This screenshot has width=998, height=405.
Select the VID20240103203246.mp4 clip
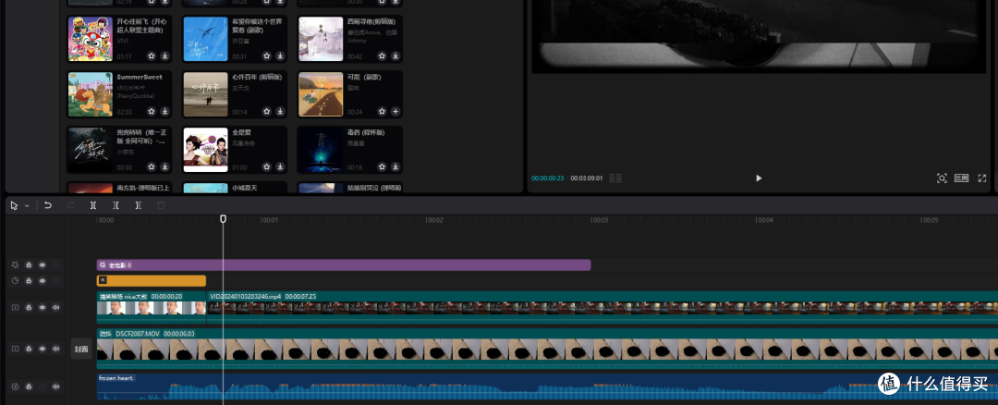(602, 308)
